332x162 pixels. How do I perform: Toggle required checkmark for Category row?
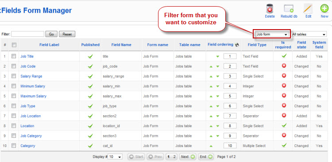point(284,145)
